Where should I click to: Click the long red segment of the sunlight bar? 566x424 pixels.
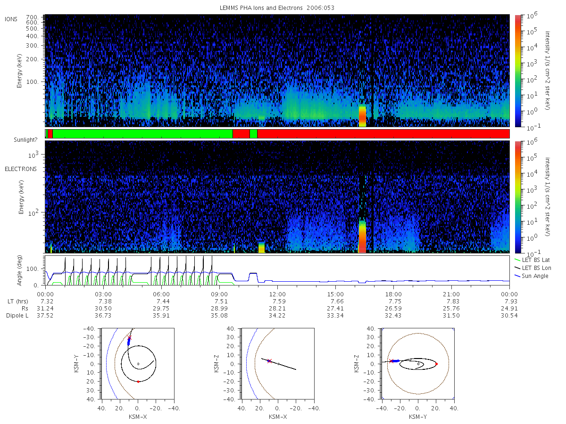click(x=383, y=134)
